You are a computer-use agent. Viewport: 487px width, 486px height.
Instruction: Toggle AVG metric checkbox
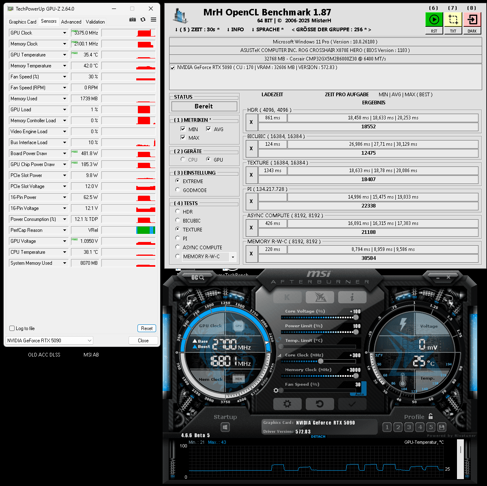tap(208, 129)
